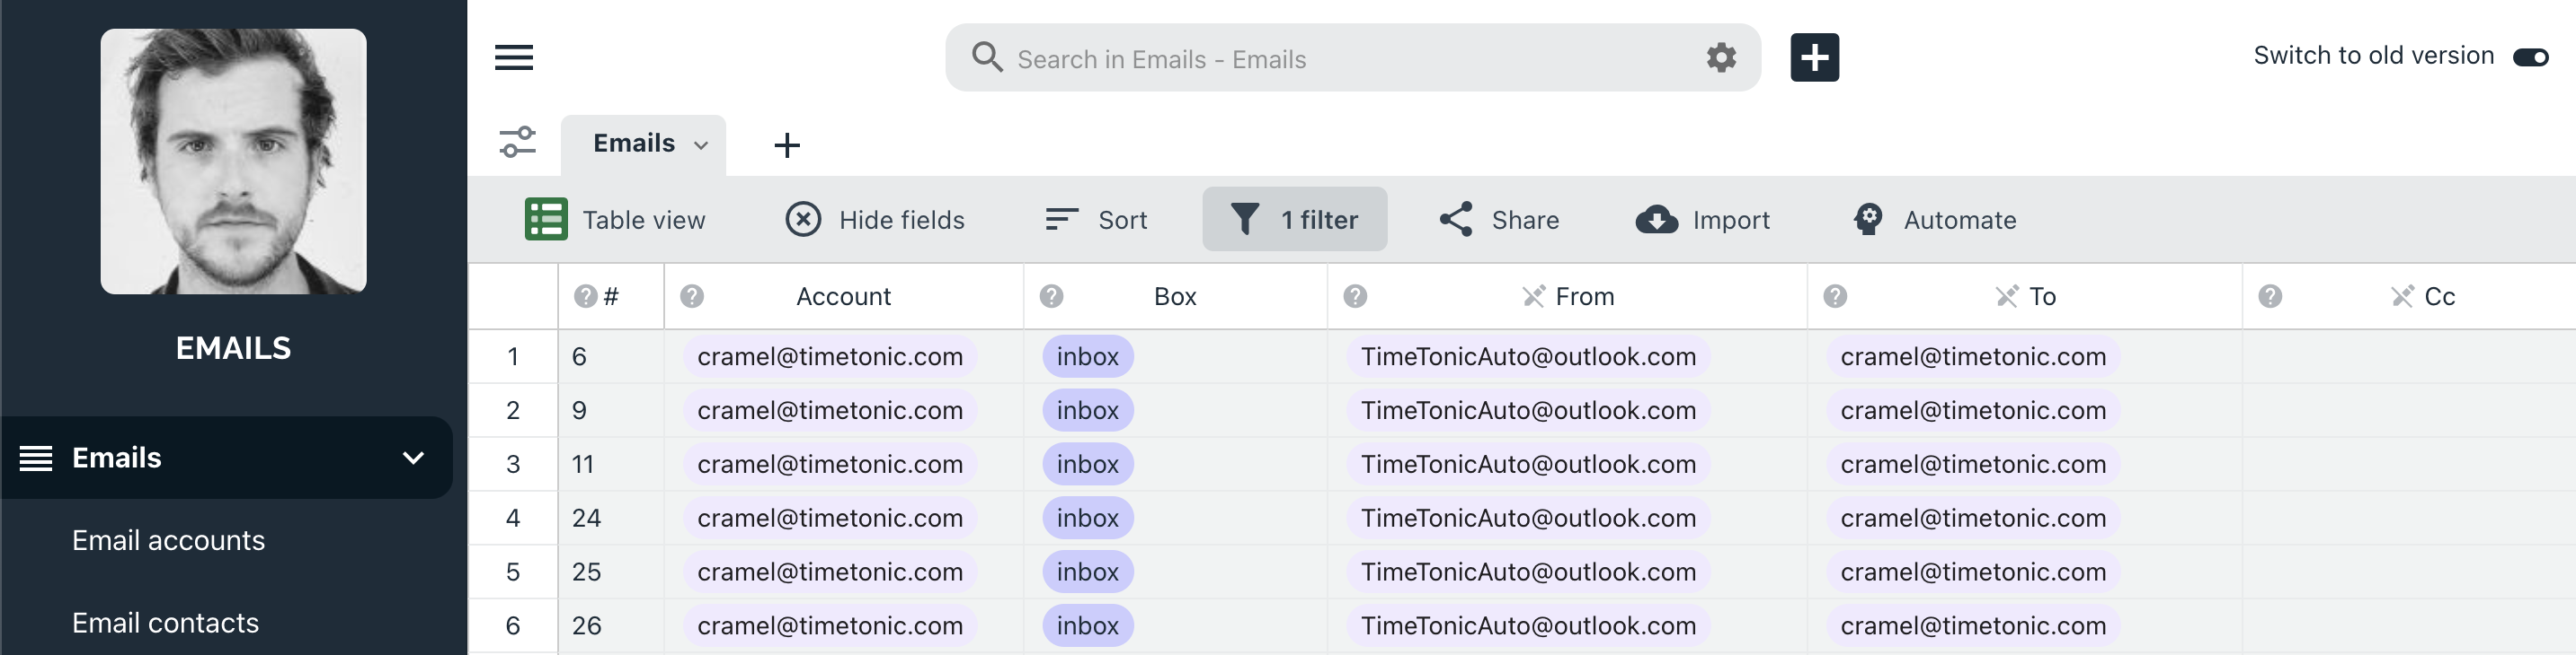2576x655 pixels.
Task: Expand the Emails tab dropdown chevron
Action: 701,145
